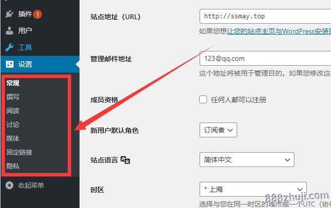Viewport: 331px width, 208px height.
Task: Enable the 任何人都可以注册 checkbox
Action: point(203,99)
